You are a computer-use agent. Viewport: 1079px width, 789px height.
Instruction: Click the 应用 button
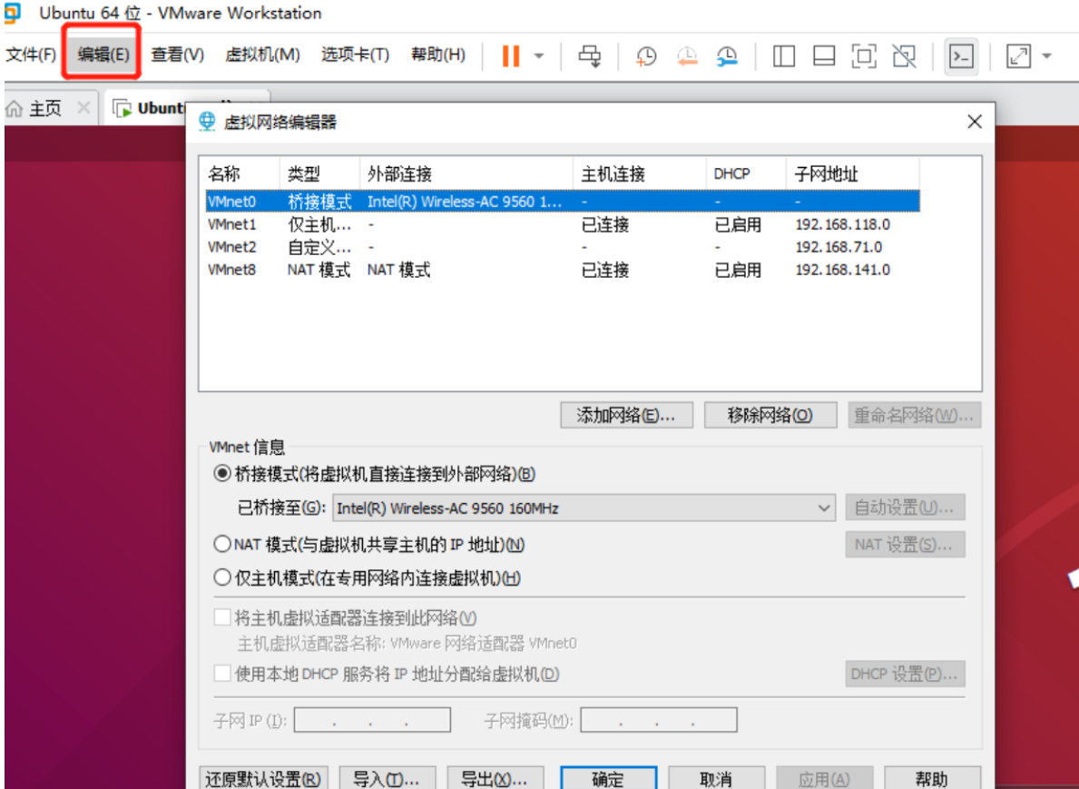click(824, 779)
